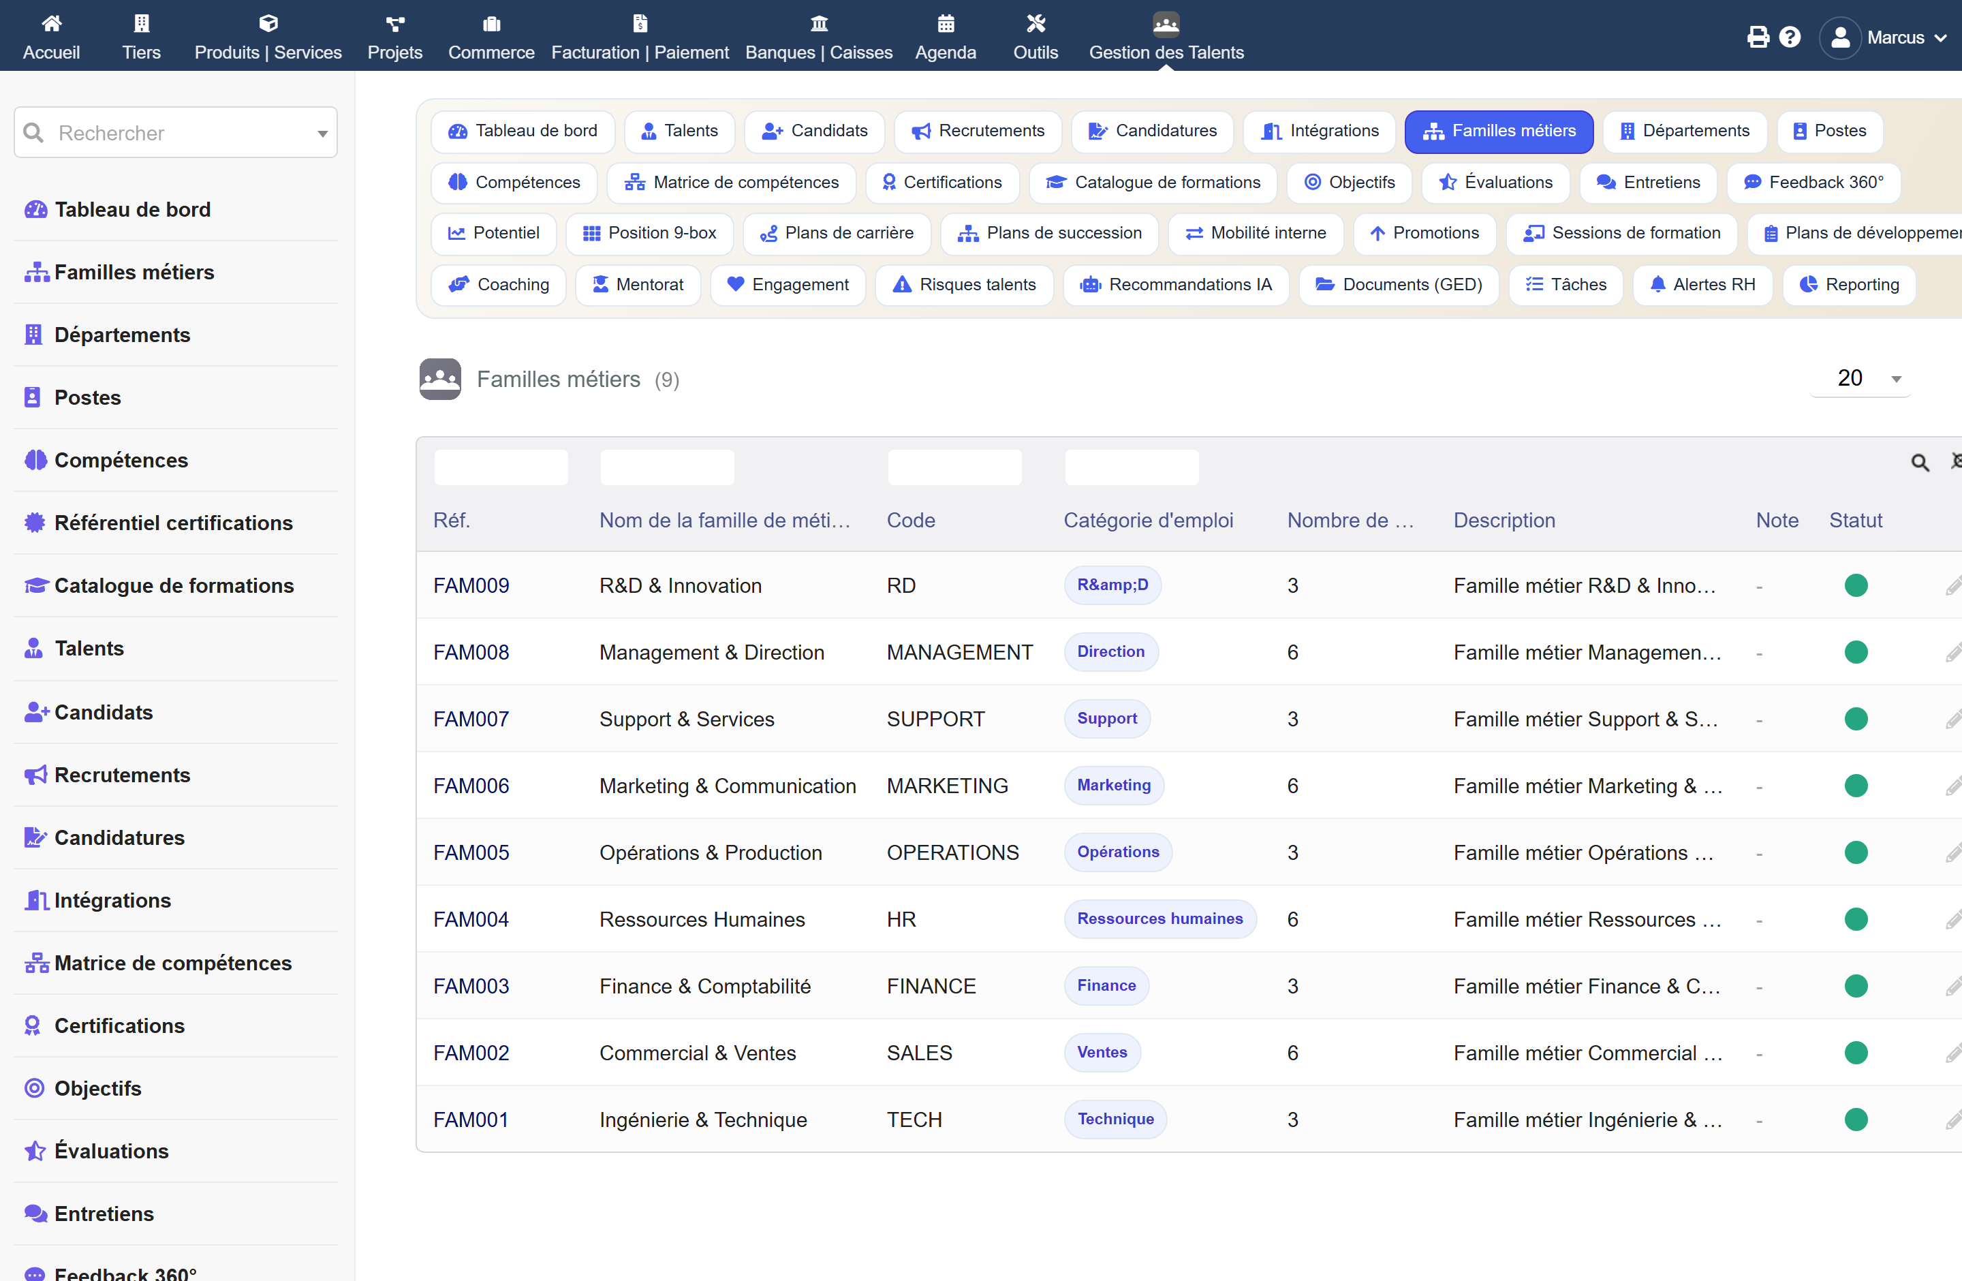Screen dimensions: 1962x1281
Task: Click the Gestion des Talents module icon
Action: (x=1166, y=24)
